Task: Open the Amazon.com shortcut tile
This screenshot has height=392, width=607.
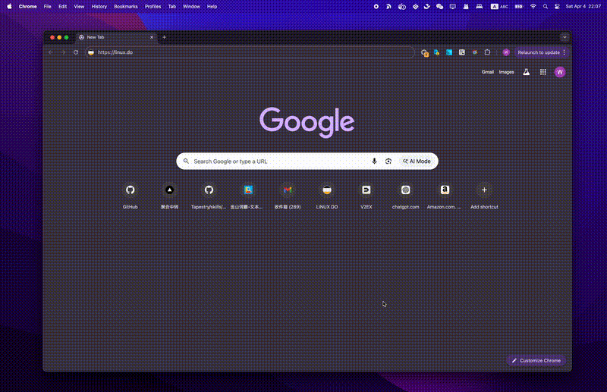Action: point(445,196)
